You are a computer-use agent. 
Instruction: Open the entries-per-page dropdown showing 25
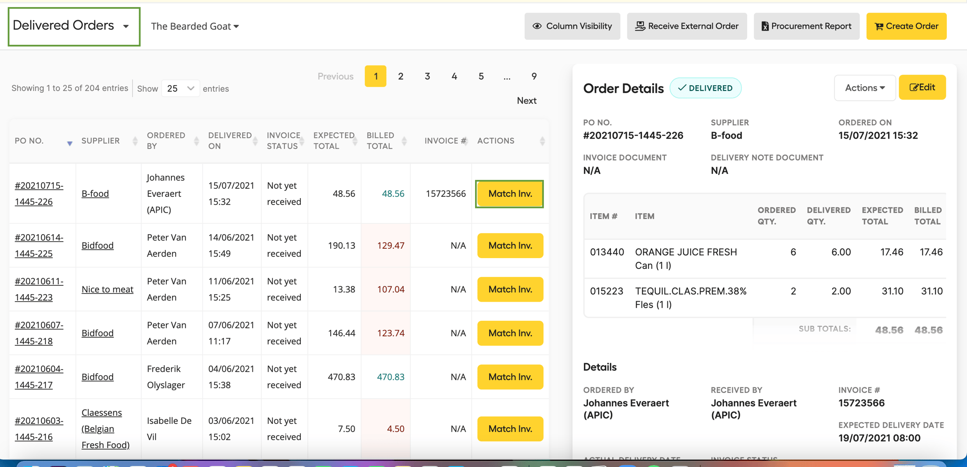coord(180,88)
